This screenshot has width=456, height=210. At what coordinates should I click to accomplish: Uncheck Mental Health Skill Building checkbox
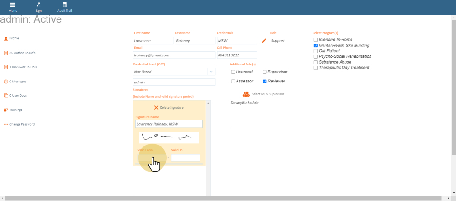[316, 46]
